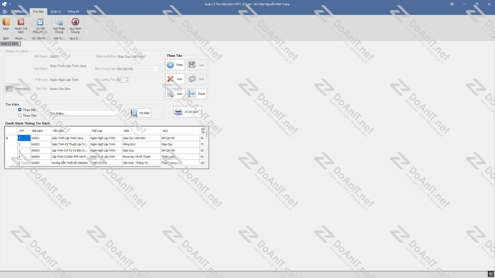
Task: Open Mượn-Trả Sách ribbon icon
Action: pos(21,26)
